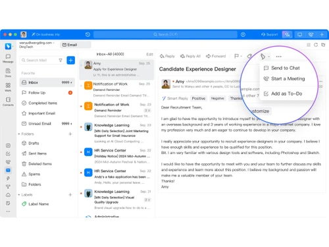This screenshot has height=247, width=329.
Task: Click Reply All button
Action: tap(190, 56)
